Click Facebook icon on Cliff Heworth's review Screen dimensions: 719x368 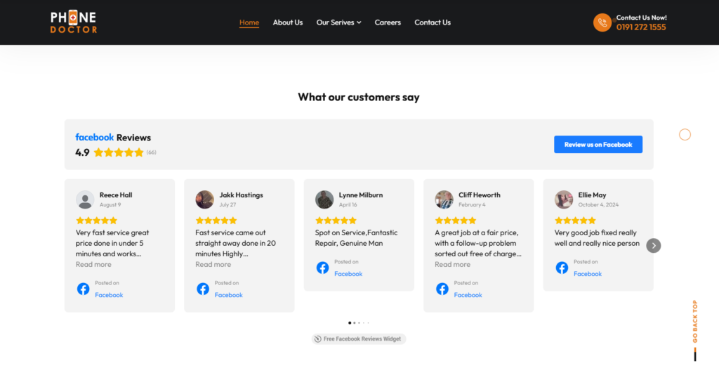442,289
